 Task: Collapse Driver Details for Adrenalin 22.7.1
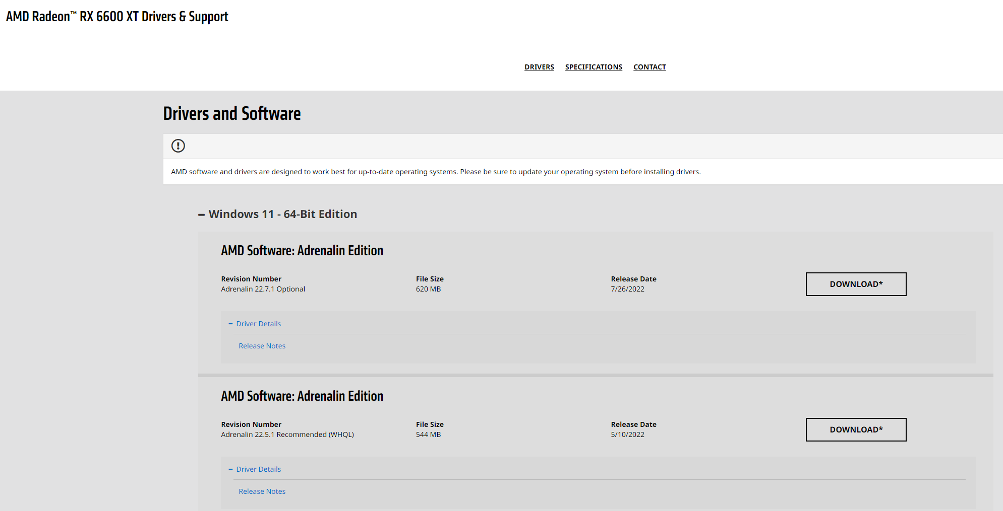255,324
